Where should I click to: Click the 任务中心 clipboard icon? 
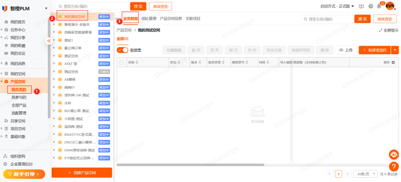6,30
